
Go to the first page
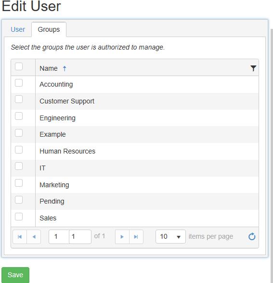[20, 237]
